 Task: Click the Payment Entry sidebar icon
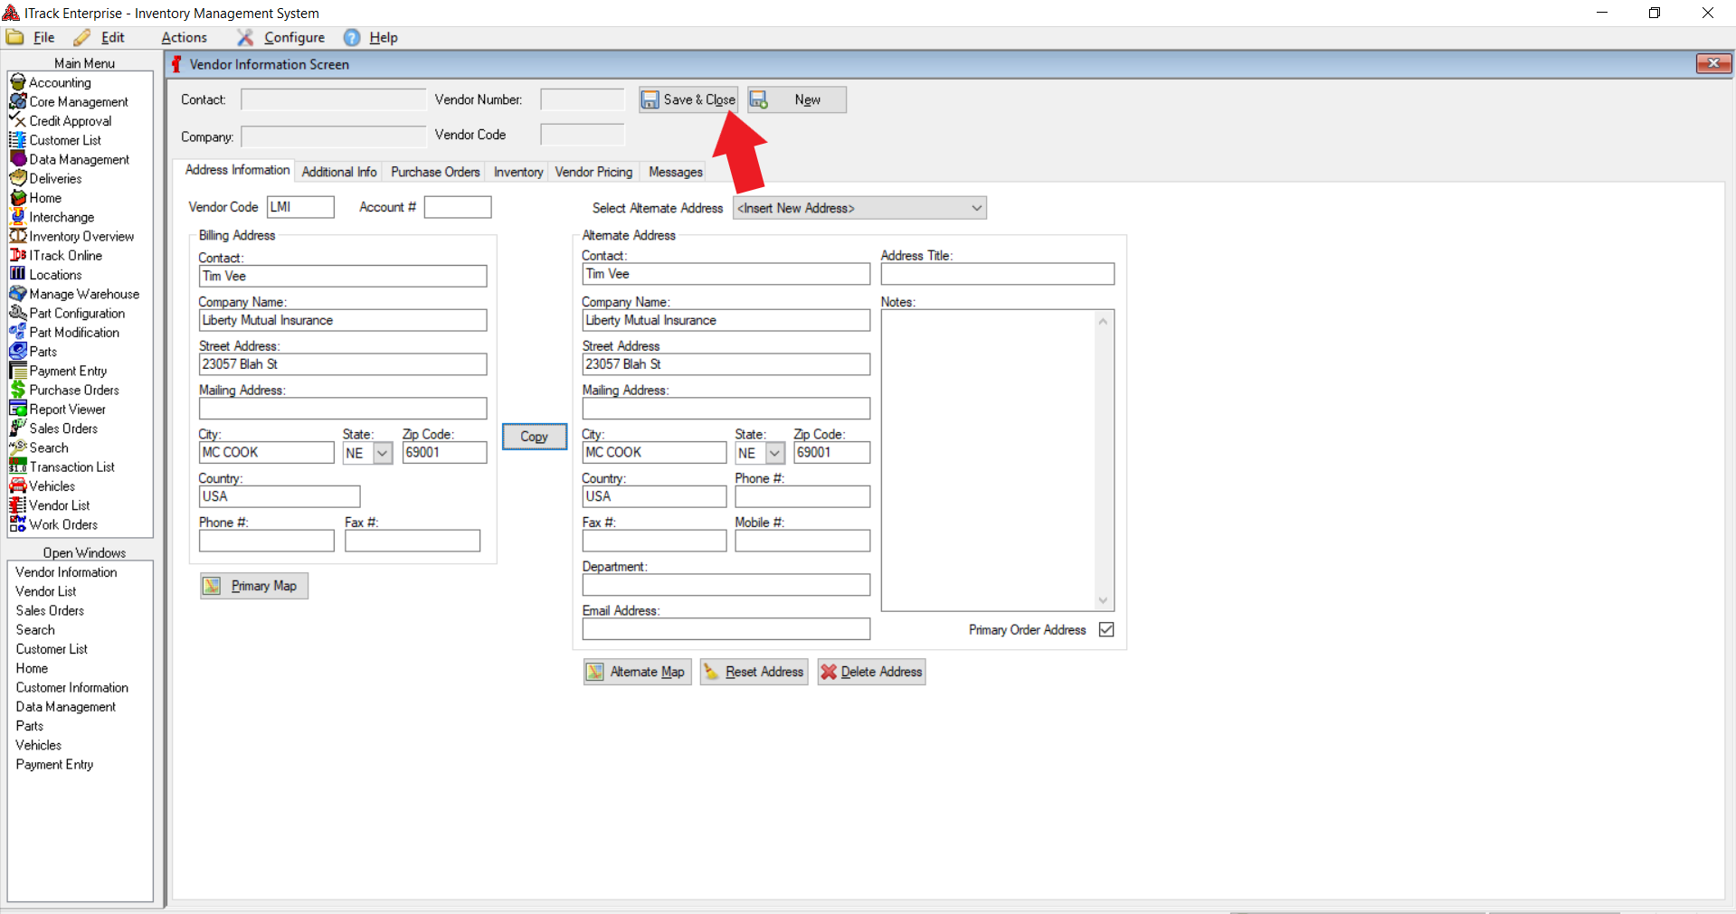coord(17,372)
